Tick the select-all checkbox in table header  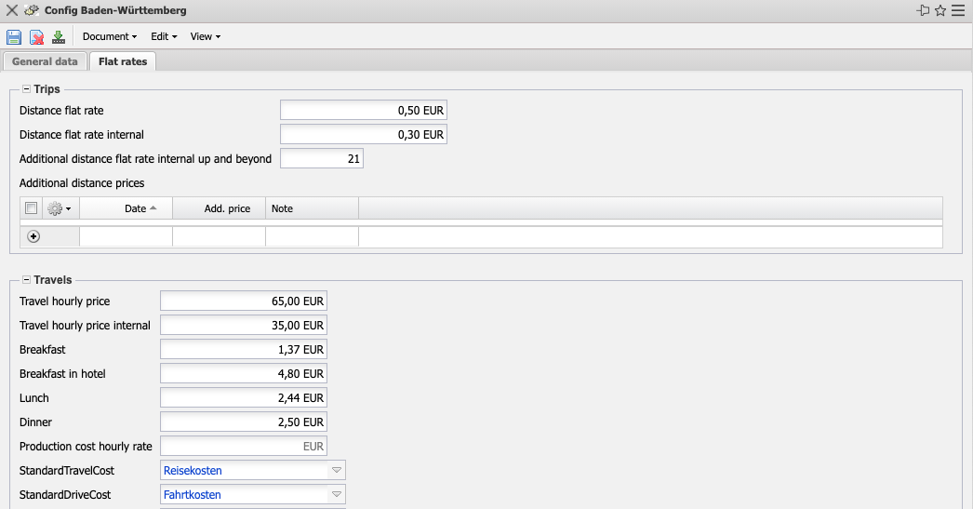click(x=31, y=208)
